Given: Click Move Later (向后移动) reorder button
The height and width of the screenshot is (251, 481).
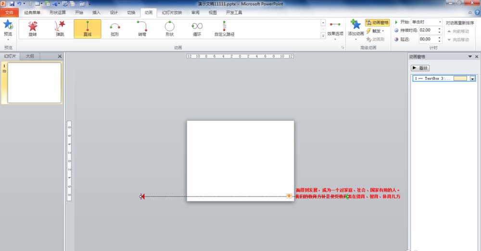Looking at the screenshot, I should click(458, 40).
